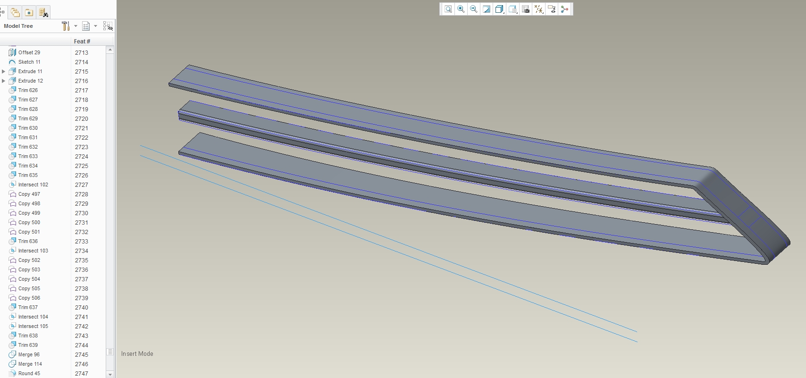Screen dimensions: 806x378
Task: Select Trim 638 in the tree
Action: pyautogui.click(x=28, y=336)
